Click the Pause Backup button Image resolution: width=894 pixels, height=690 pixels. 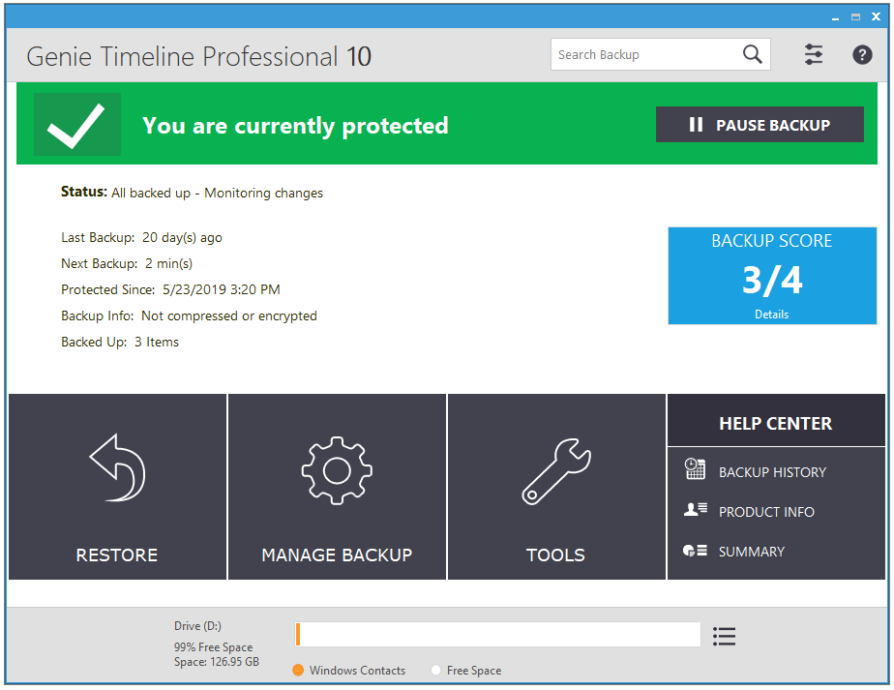point(760,124)
